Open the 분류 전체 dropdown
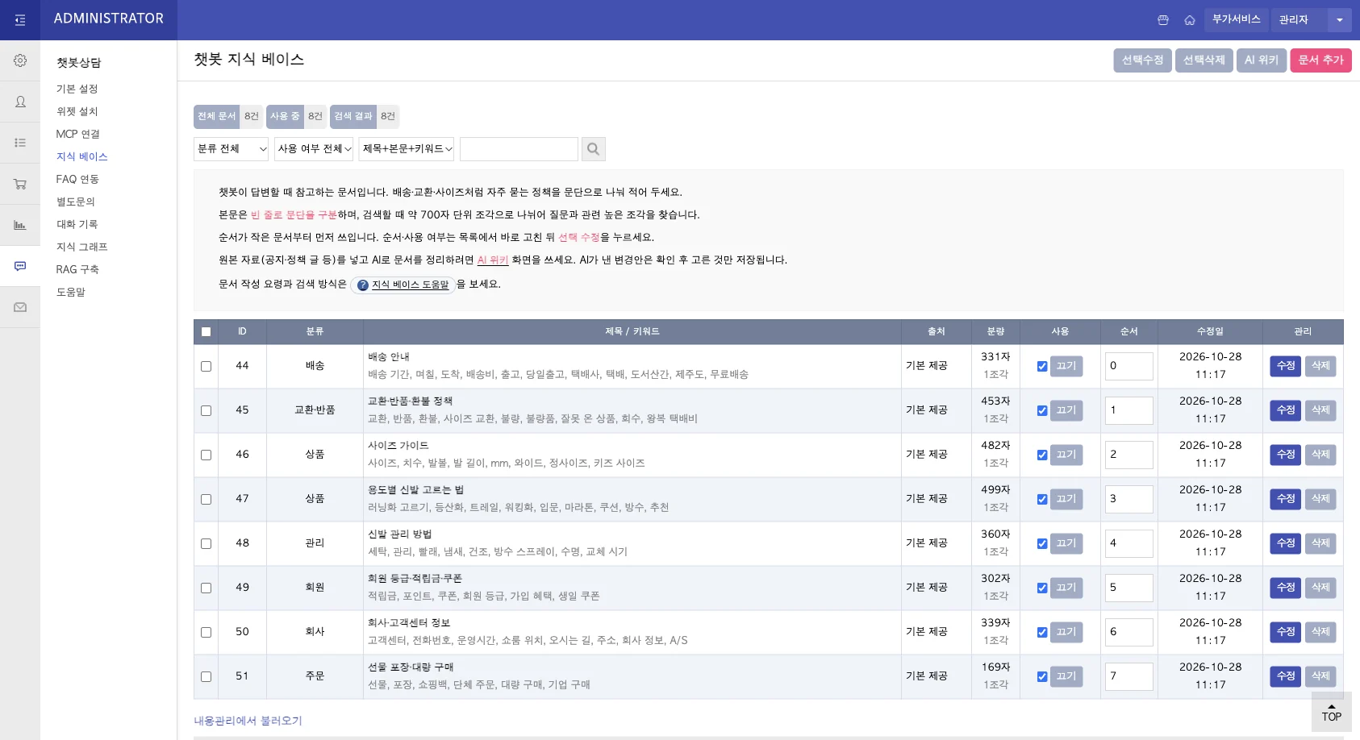This screenshot has height=740, width=1360. (x=231, y=149)
